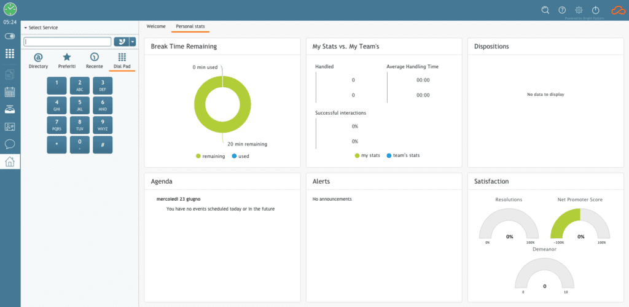Open the chat bubble icon in sidebar

tap(10, 144)
